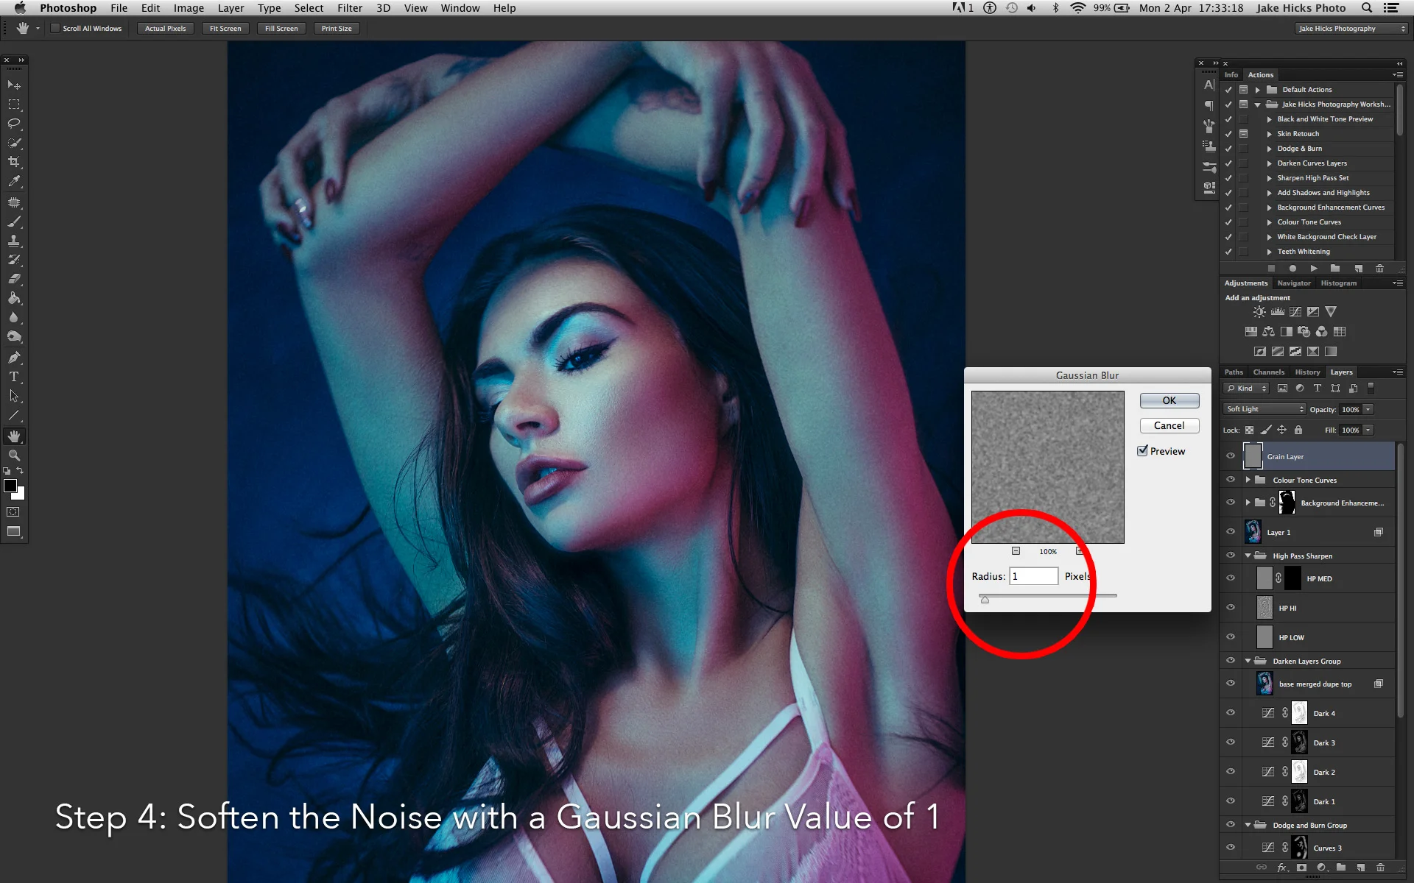Image resolution: width=1414 pixels, height=883 pixels.
Task: Hide the Colour Tone Curves group
Action: 1231,480
